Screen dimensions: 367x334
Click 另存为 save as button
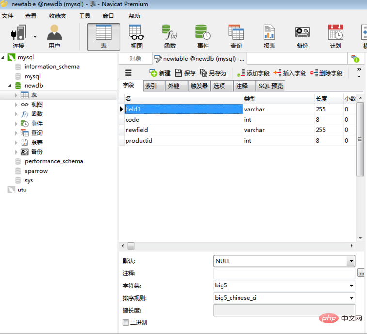pos(213,73)
